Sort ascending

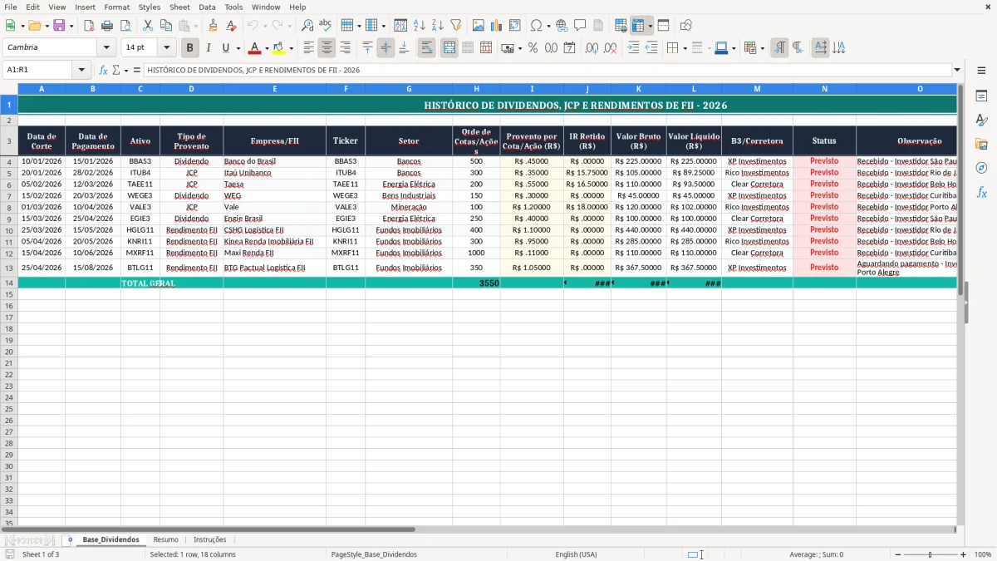(419, 26)
